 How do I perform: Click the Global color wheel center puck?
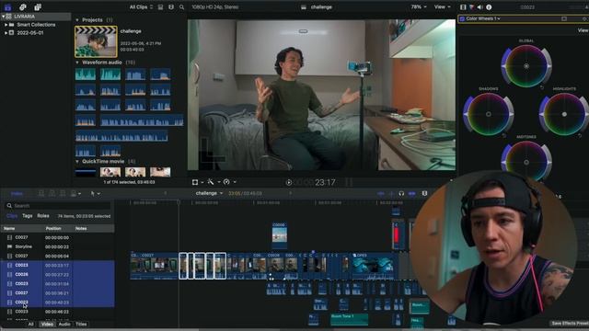click(526, 66)
